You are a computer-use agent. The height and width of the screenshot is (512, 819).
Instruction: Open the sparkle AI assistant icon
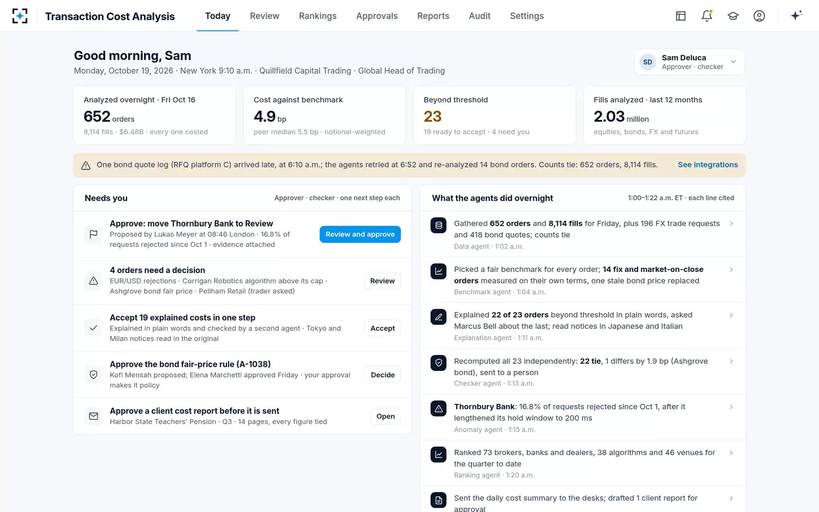pos(797,16)
